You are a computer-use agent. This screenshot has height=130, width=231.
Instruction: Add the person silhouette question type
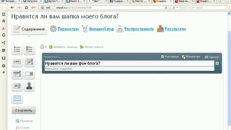(29, 86)
